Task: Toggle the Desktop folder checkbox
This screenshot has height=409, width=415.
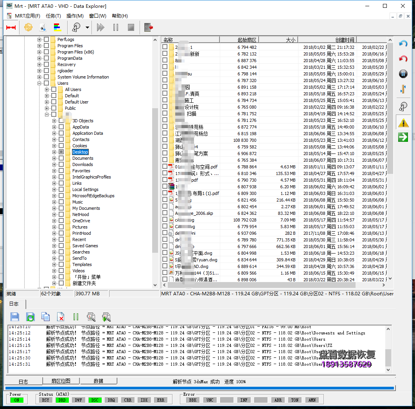Action: coord(61,152)
